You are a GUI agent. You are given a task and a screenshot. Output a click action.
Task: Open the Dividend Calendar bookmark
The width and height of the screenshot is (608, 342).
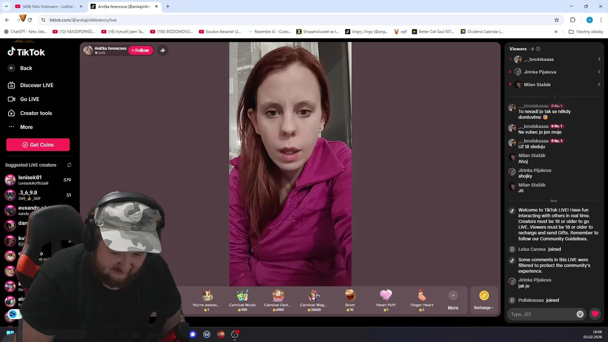(x=482, y=32)
